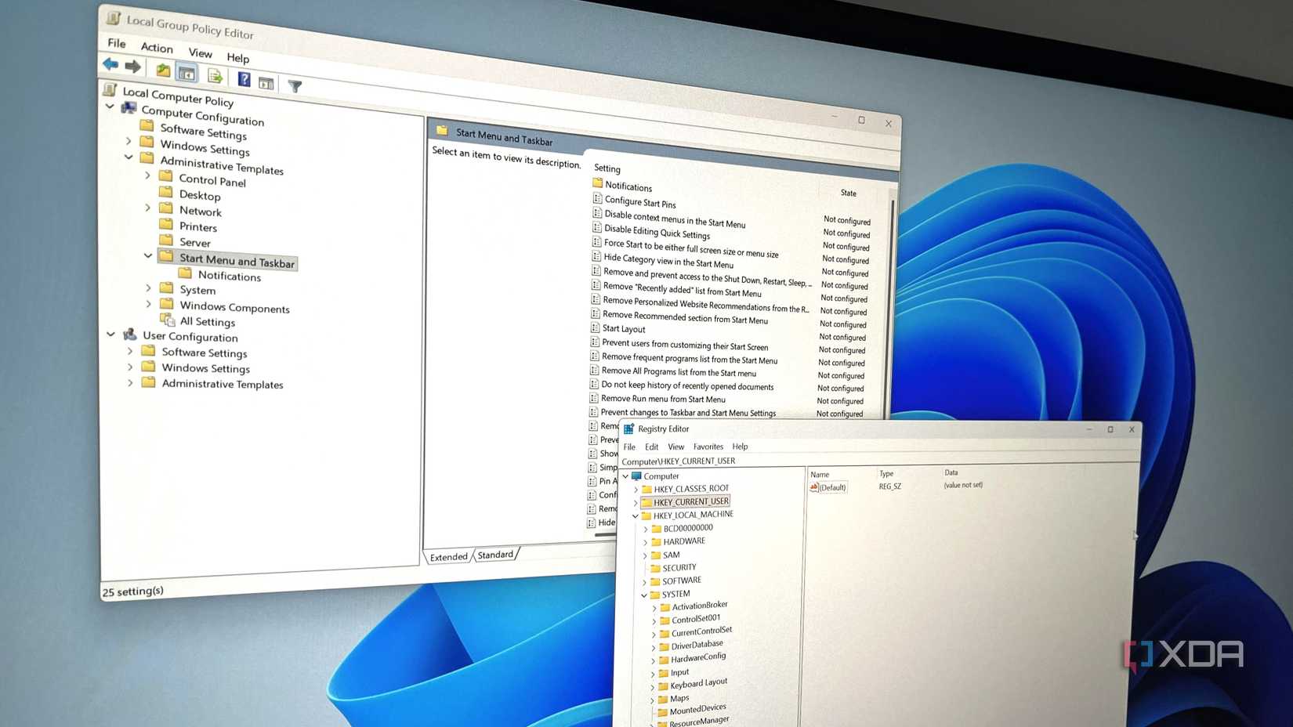The height and width of the screenshot is (727, 1293).
Task: Click the folder icon beside SECURITY key
Action: (x=655, y=567)
